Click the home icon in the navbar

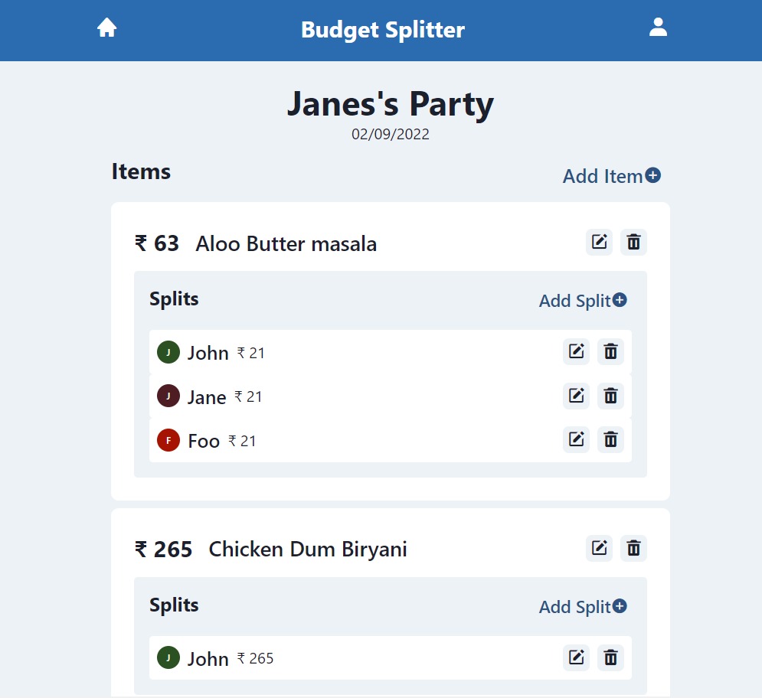106,27
